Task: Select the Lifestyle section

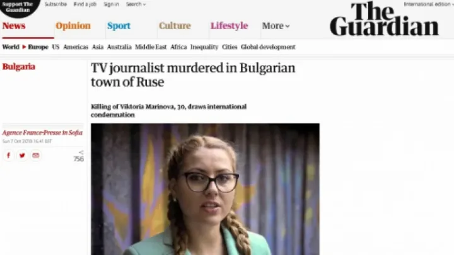Action: pos(229,26)
